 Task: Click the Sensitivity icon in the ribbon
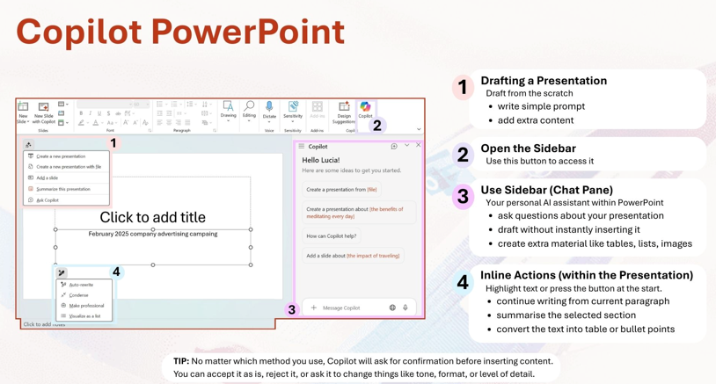click(x=293, y=109)
